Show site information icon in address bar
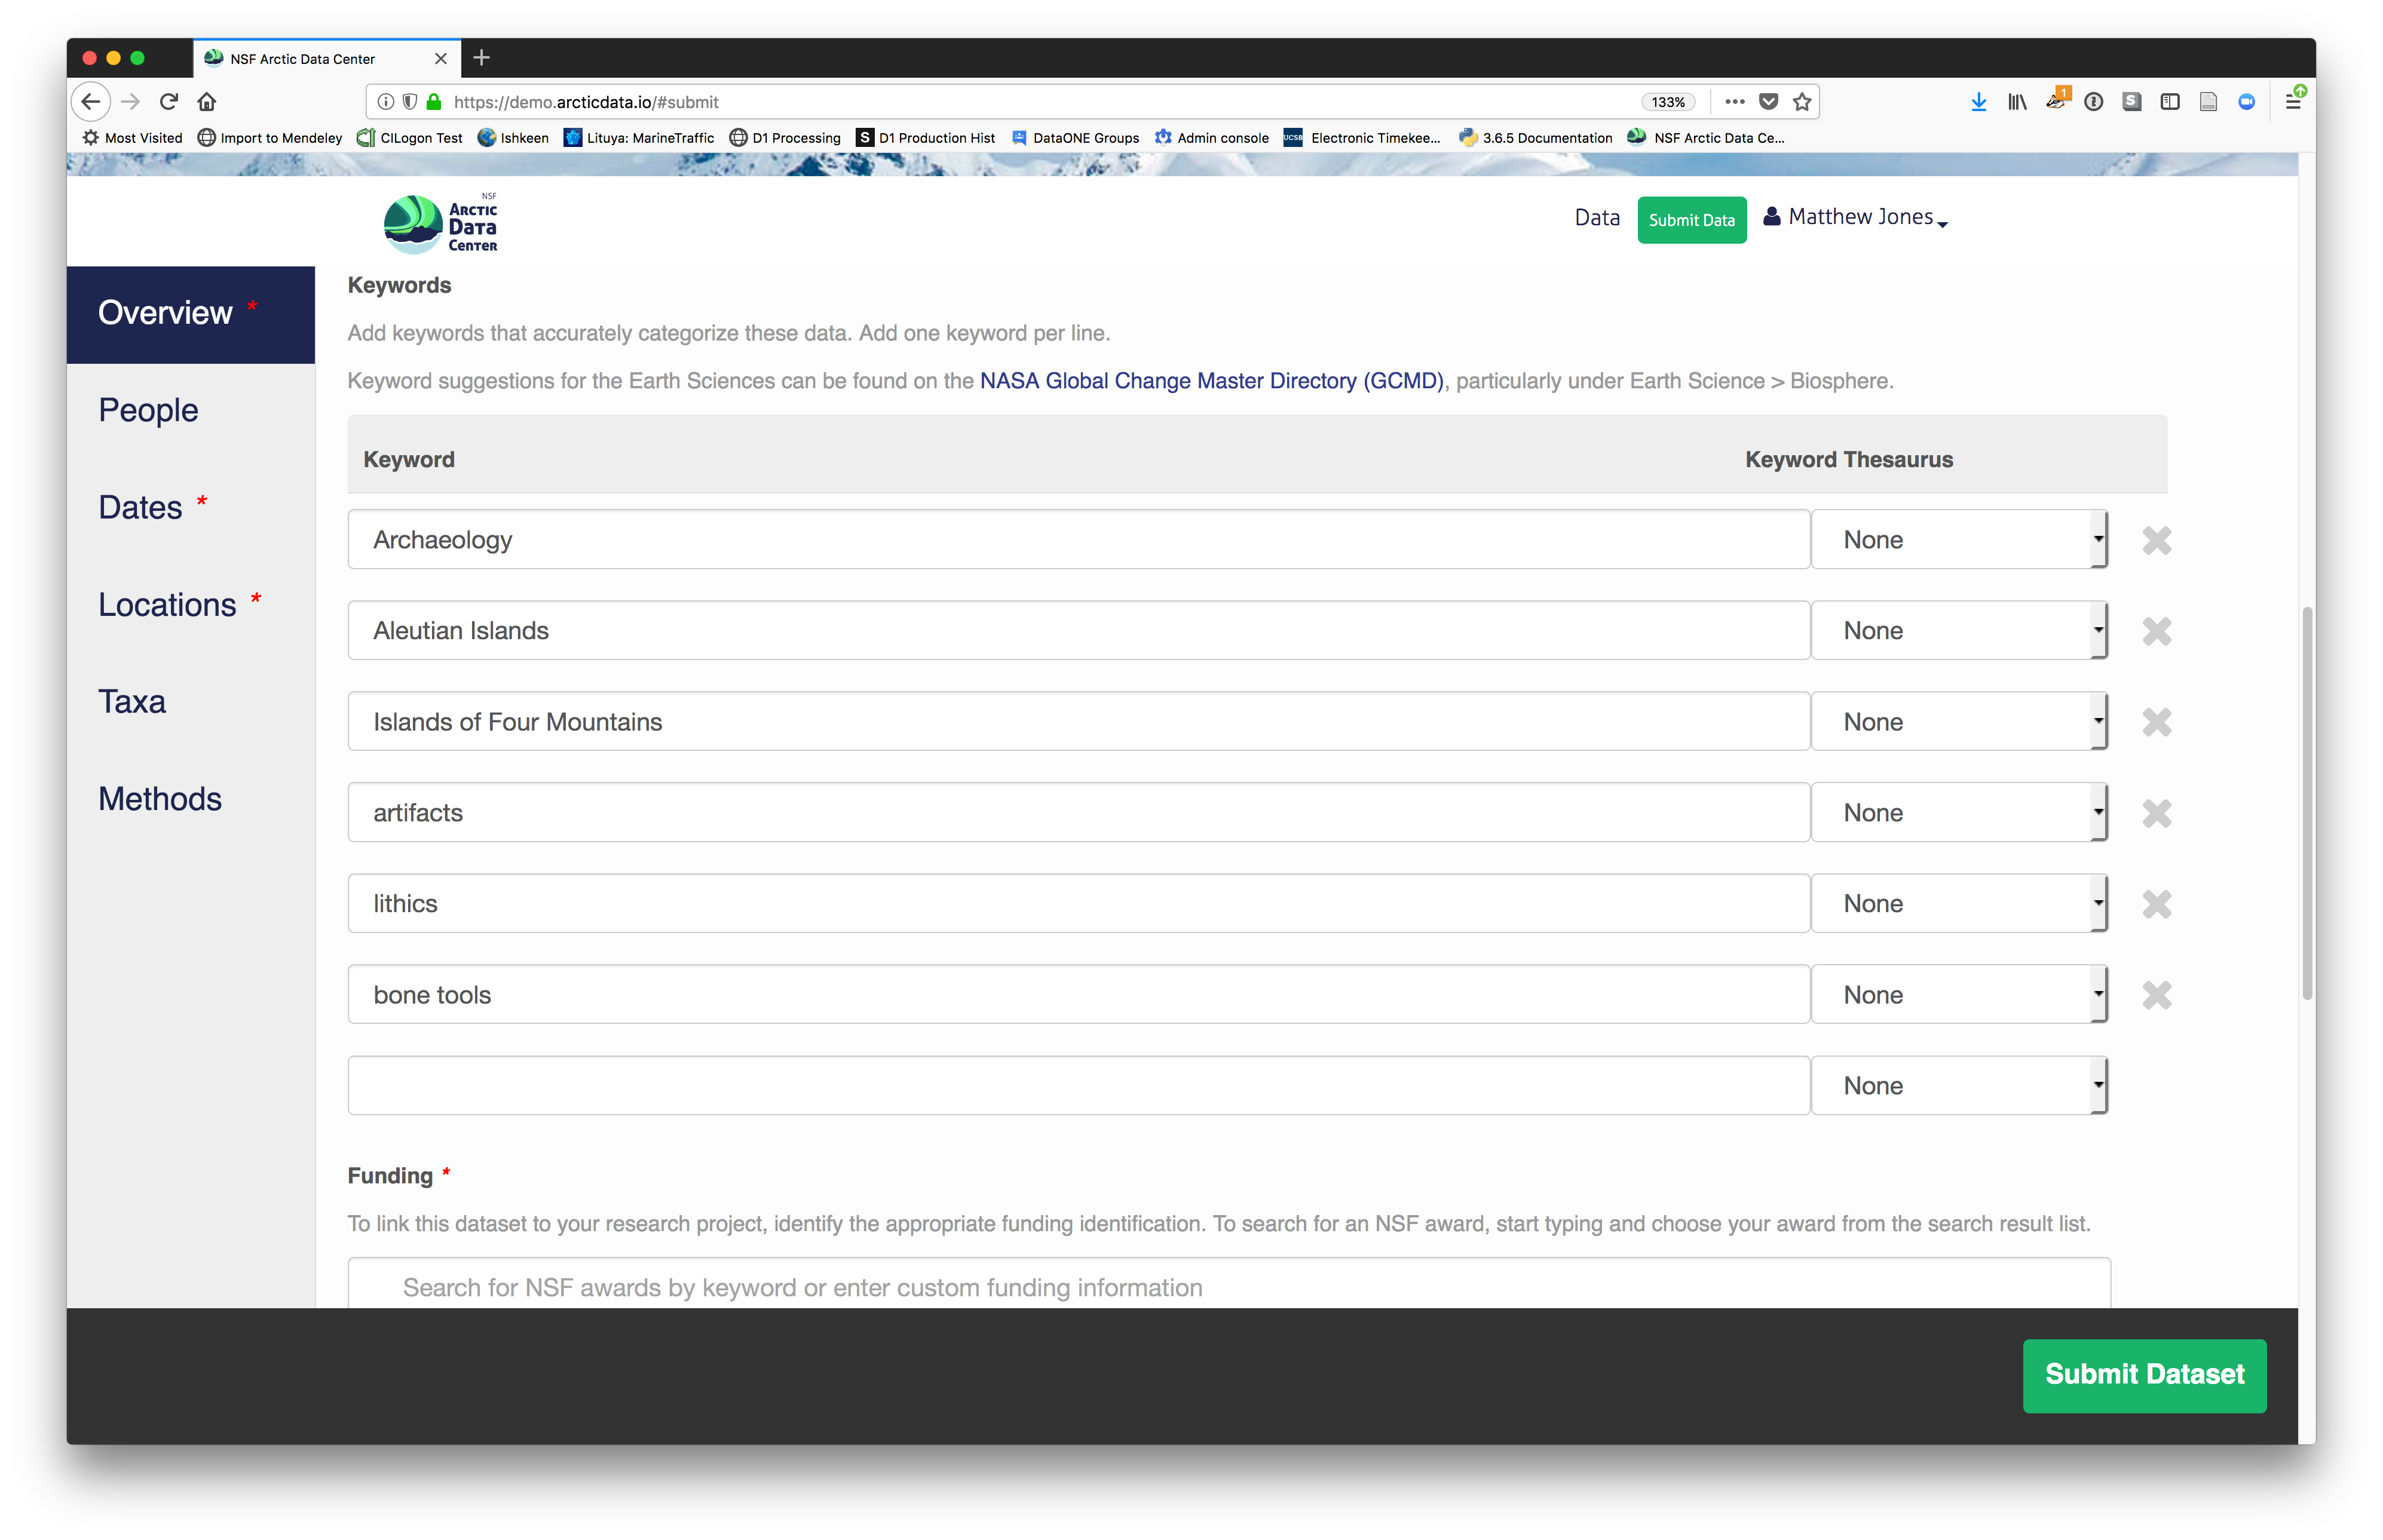This screenshot has height=1540, width=2383. click(x=385, y=102)
